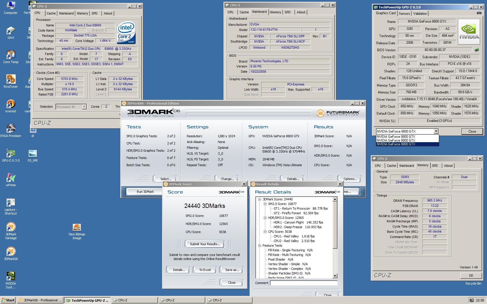Click the Result Details vertical scrollbar thumb
The image size is (487, 304).
coord(335,225)
